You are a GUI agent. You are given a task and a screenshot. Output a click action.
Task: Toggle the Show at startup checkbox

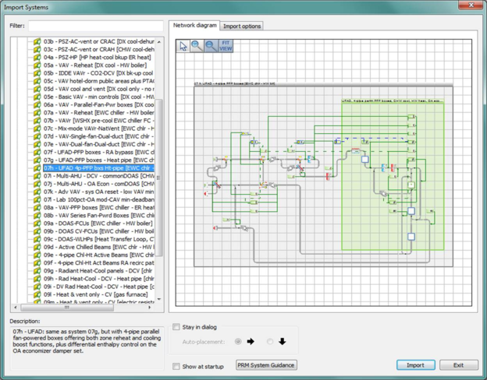coord(176,366)
